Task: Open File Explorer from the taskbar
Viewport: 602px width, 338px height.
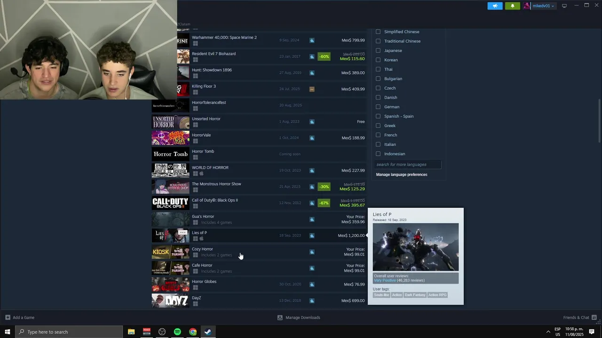Action: click(131, 332)
